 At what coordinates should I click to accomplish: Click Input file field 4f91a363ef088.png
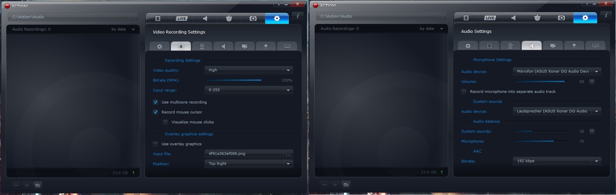tap(244, 154)
